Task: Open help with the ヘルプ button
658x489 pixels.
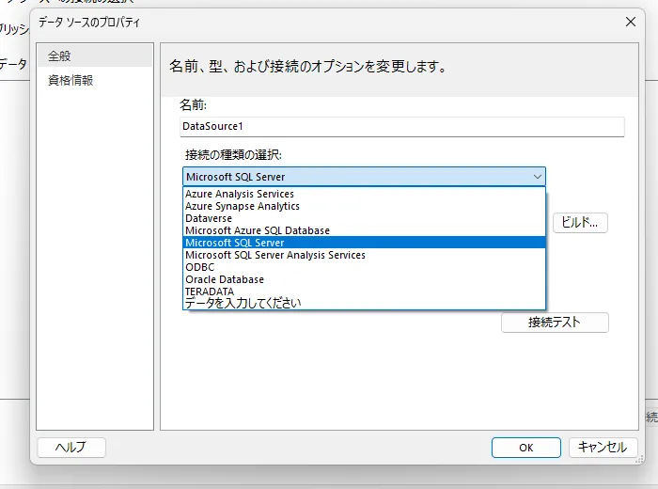Action: (x=71, y=448)
